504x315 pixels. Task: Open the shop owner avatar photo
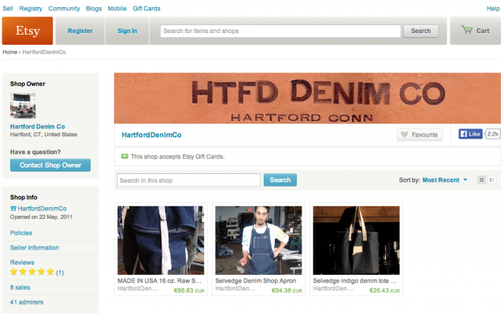(x=23, y=106)
